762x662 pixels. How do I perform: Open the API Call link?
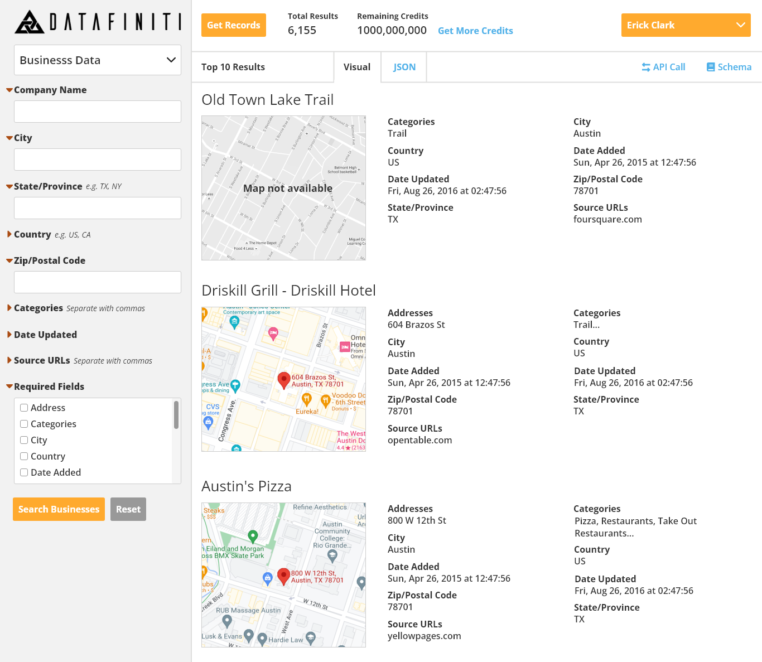pos(663,67)
